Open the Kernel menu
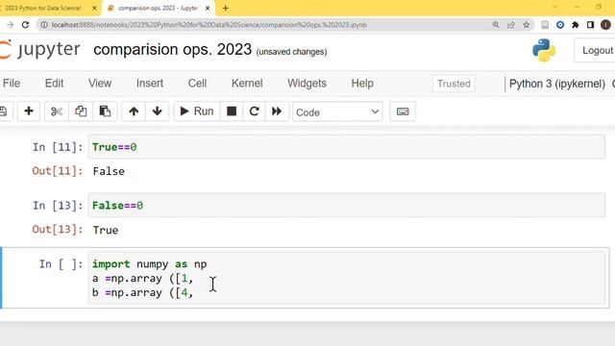This screenshot has height=346, width=615. point(247,84)
